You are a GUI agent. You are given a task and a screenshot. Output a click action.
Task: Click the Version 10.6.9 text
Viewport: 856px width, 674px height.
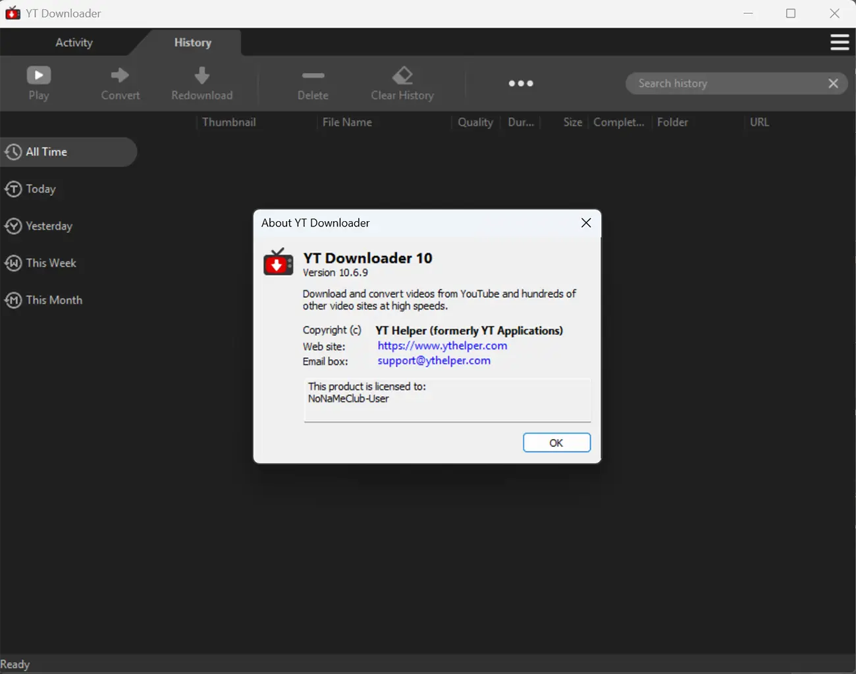pyautogui.click(x=335, y=272)
